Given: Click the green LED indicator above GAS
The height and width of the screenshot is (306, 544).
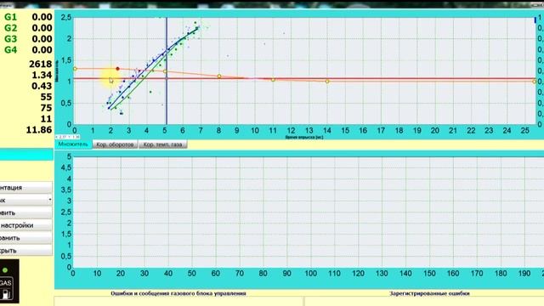Looking at the screenshot, I should [5, 270].
